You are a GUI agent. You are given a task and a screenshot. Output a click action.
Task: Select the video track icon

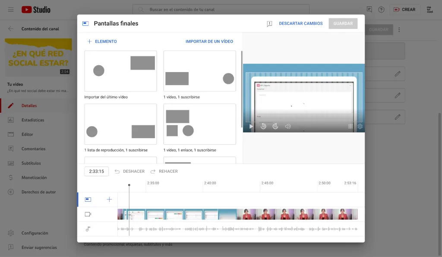pyautogui.click(x=88, y=214)
